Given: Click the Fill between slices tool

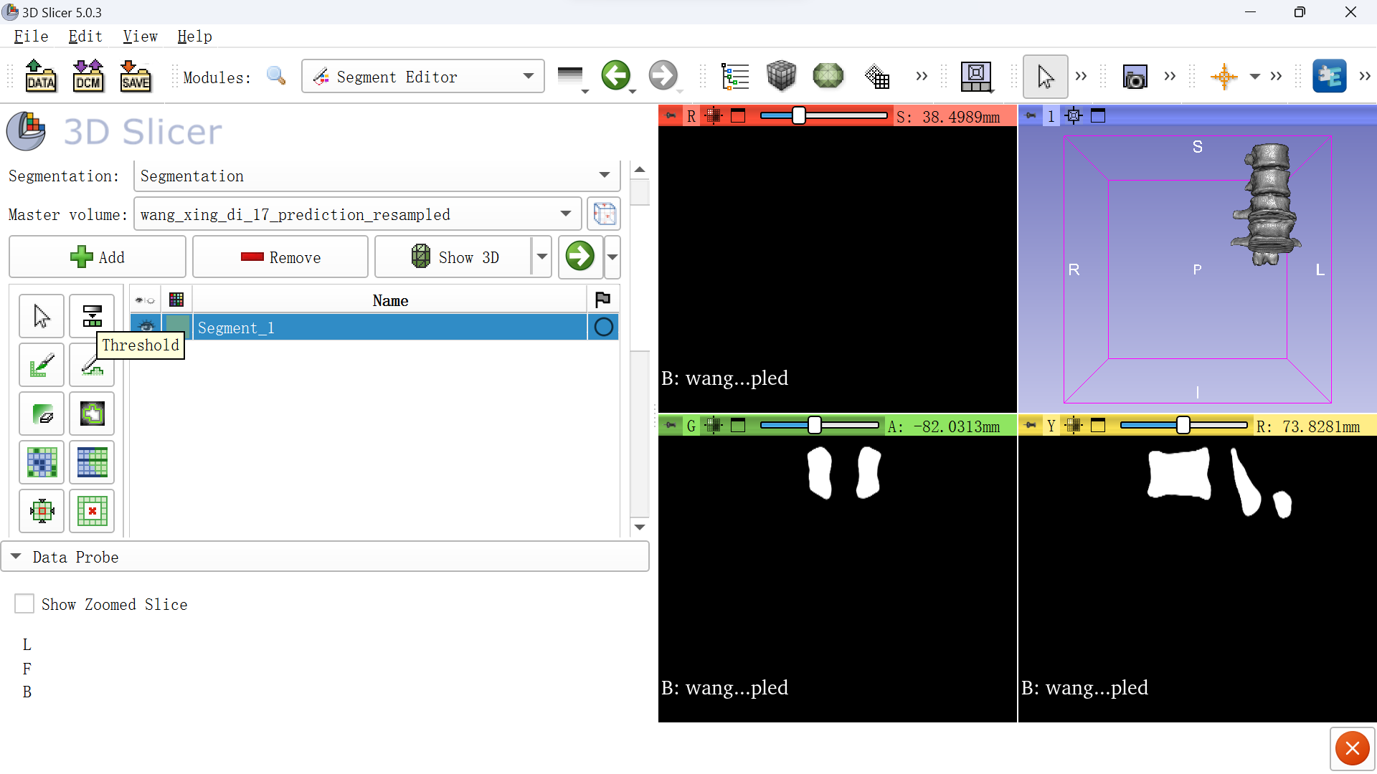Looking at the screenshot, I should tap(91, 462).
